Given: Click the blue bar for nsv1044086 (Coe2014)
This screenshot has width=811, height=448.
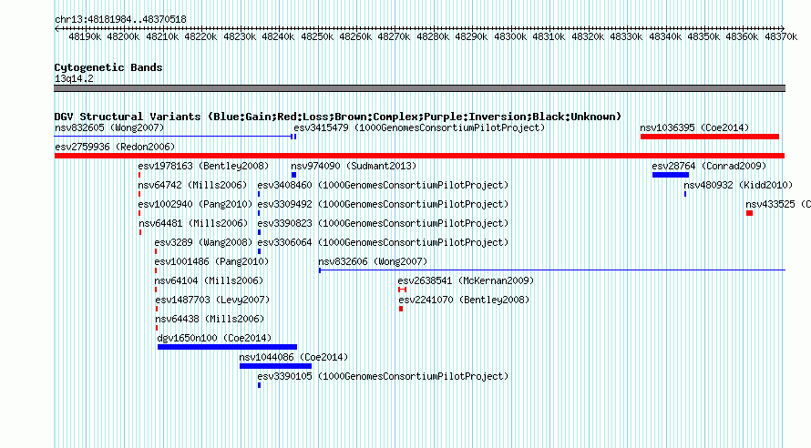Looking at the screenshot, I should tap(275, 366).
